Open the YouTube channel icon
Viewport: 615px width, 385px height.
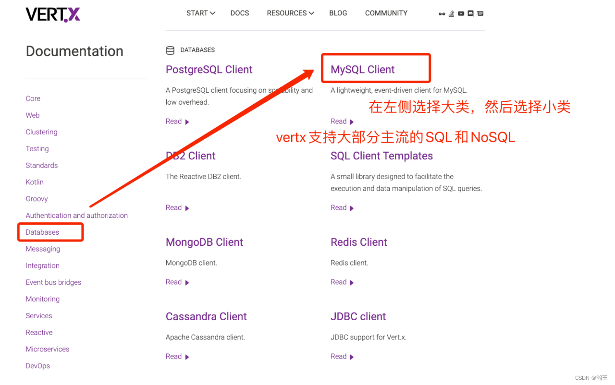click(x=461, y=13)
